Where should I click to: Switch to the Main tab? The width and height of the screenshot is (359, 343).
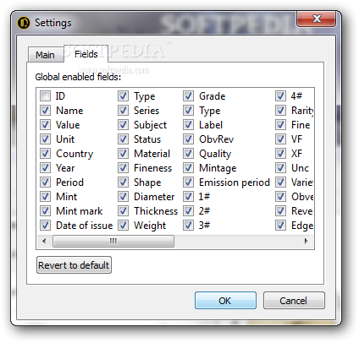point(45,55)
